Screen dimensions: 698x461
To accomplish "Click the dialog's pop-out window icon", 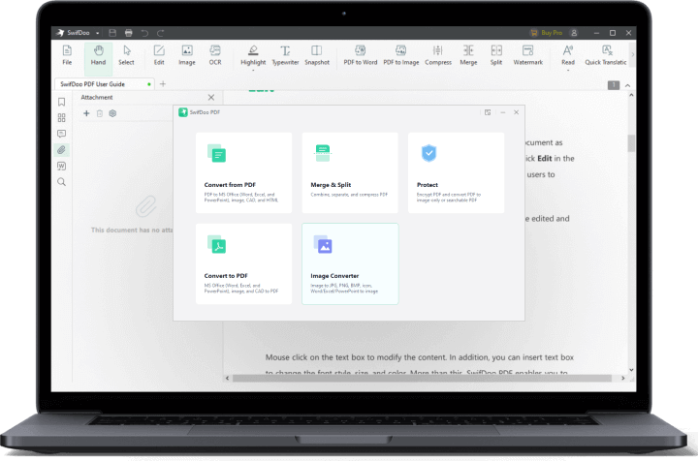I will point(488,112).
